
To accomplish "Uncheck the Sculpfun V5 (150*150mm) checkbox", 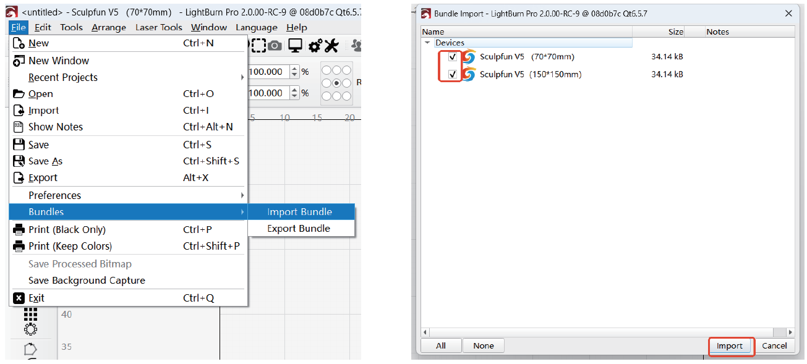I will click(x=453, y=75).
